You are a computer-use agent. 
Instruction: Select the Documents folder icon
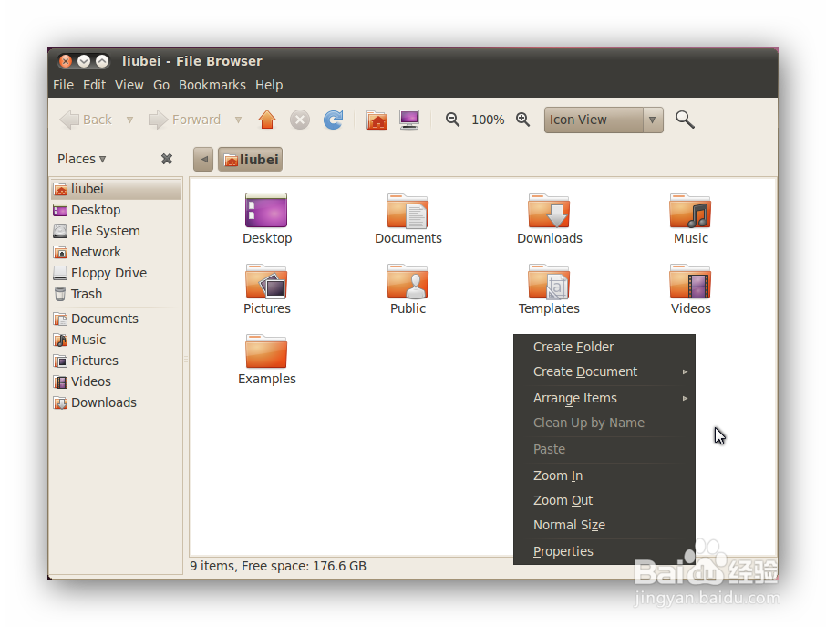pos(408,211)
